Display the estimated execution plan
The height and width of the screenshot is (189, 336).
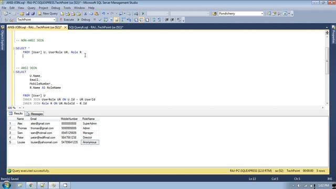pyautogui.click(x=106, y=20)
